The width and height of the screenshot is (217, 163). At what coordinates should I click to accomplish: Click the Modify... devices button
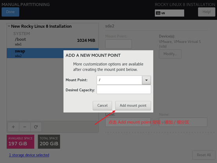point(170,54)
